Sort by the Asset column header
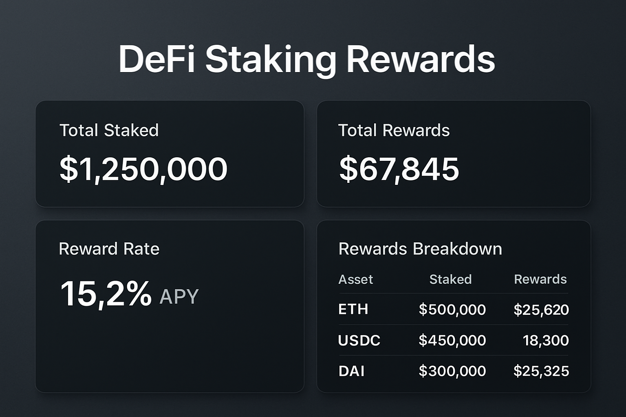 (x=355, y=279)
